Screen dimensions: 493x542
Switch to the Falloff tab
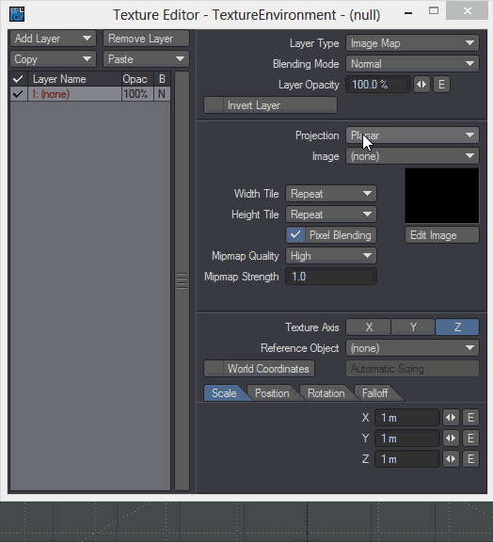[x=375, y=393]
